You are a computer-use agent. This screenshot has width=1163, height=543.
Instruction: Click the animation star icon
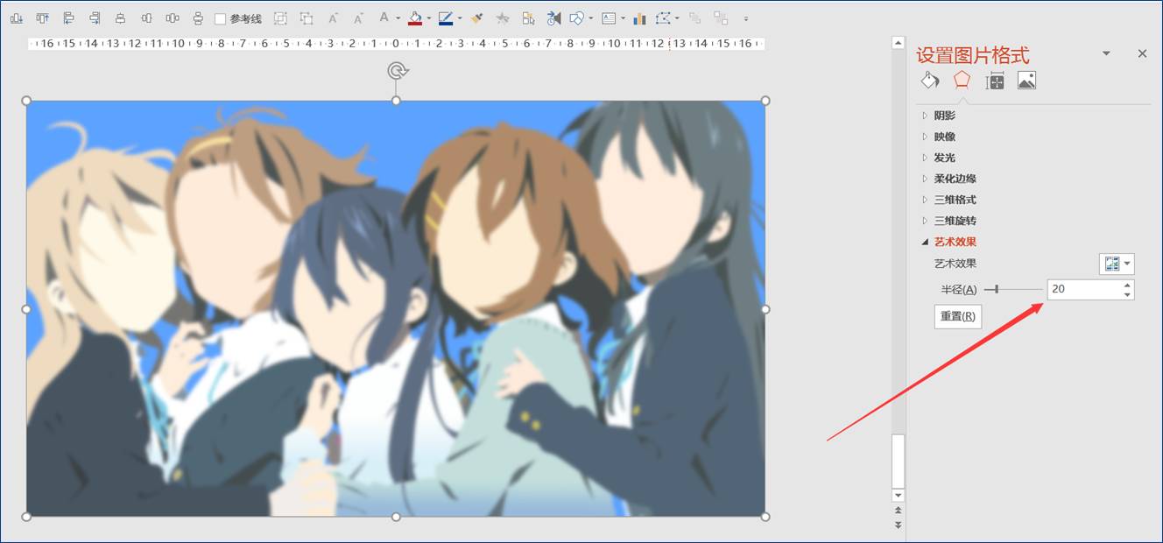[x=502, y=18]
